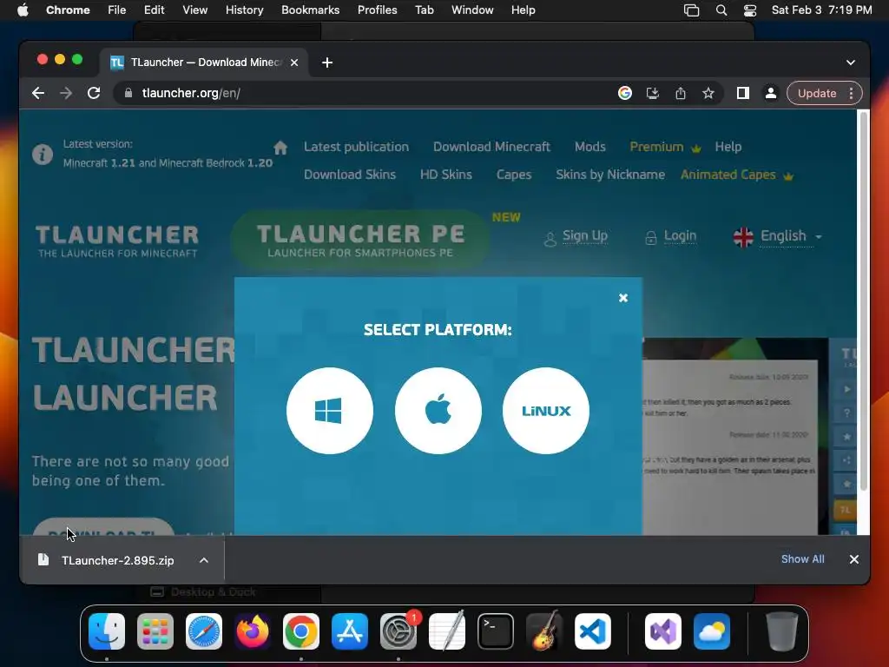Open Skins by Nickname
The height and width of the screenshot is (667, 889).
tap(610, 175)
